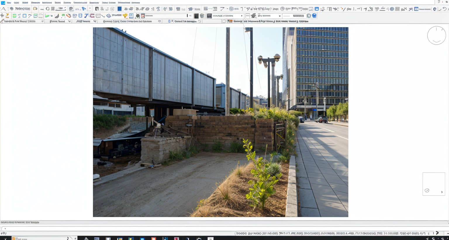Toggle the round circle option on third row
The image size is (449, 240).
224,21
